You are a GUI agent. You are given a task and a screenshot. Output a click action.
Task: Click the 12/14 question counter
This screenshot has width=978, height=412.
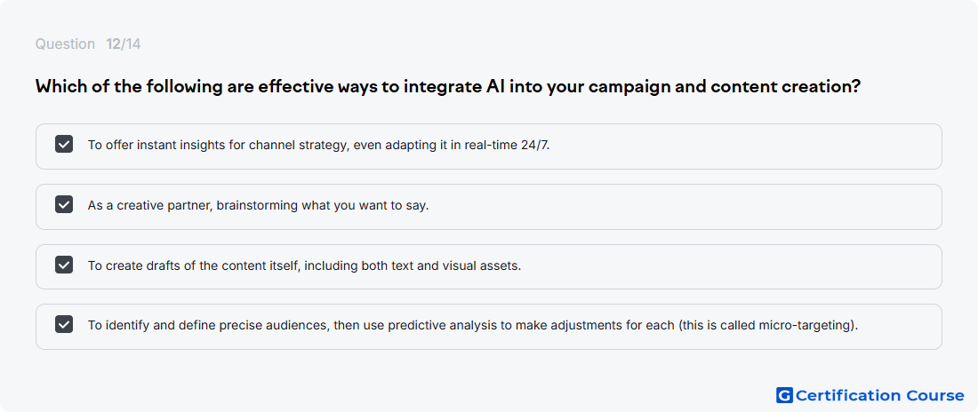[x=123, y=44]
